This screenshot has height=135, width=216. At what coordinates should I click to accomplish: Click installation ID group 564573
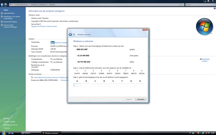coord(109,74)
